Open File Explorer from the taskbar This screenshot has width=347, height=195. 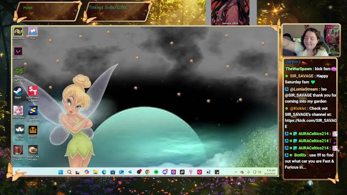pyautogui.click(x=95, y=172)
